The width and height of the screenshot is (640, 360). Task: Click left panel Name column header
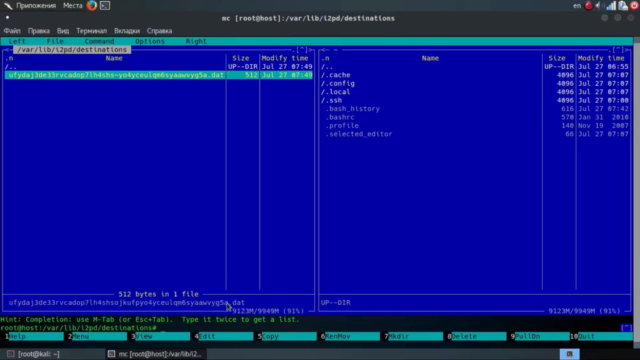[x=114, y=58]
